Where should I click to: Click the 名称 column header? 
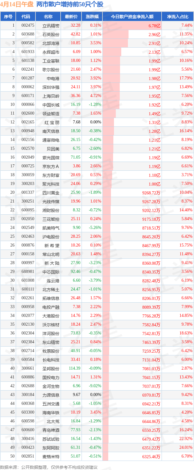(48, 17)
